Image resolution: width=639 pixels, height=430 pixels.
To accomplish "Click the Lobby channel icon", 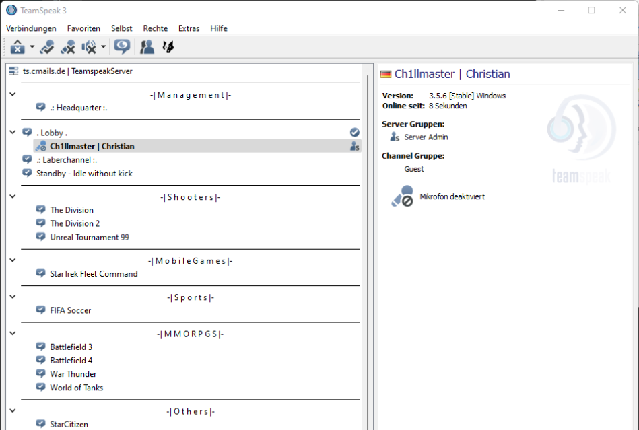I will [x=27, y=132].
